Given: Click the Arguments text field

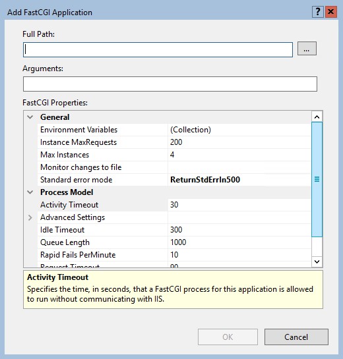Looking at the screenshot, I should [170, 84].
